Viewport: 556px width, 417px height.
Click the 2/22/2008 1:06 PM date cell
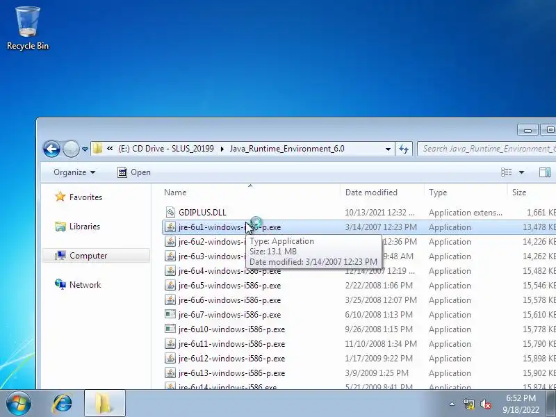coord(379,286)
